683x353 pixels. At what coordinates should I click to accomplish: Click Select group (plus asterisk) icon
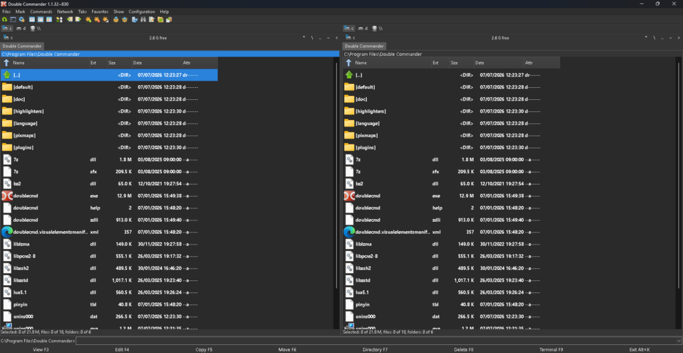pyautogui.click(x=89, y=19)
